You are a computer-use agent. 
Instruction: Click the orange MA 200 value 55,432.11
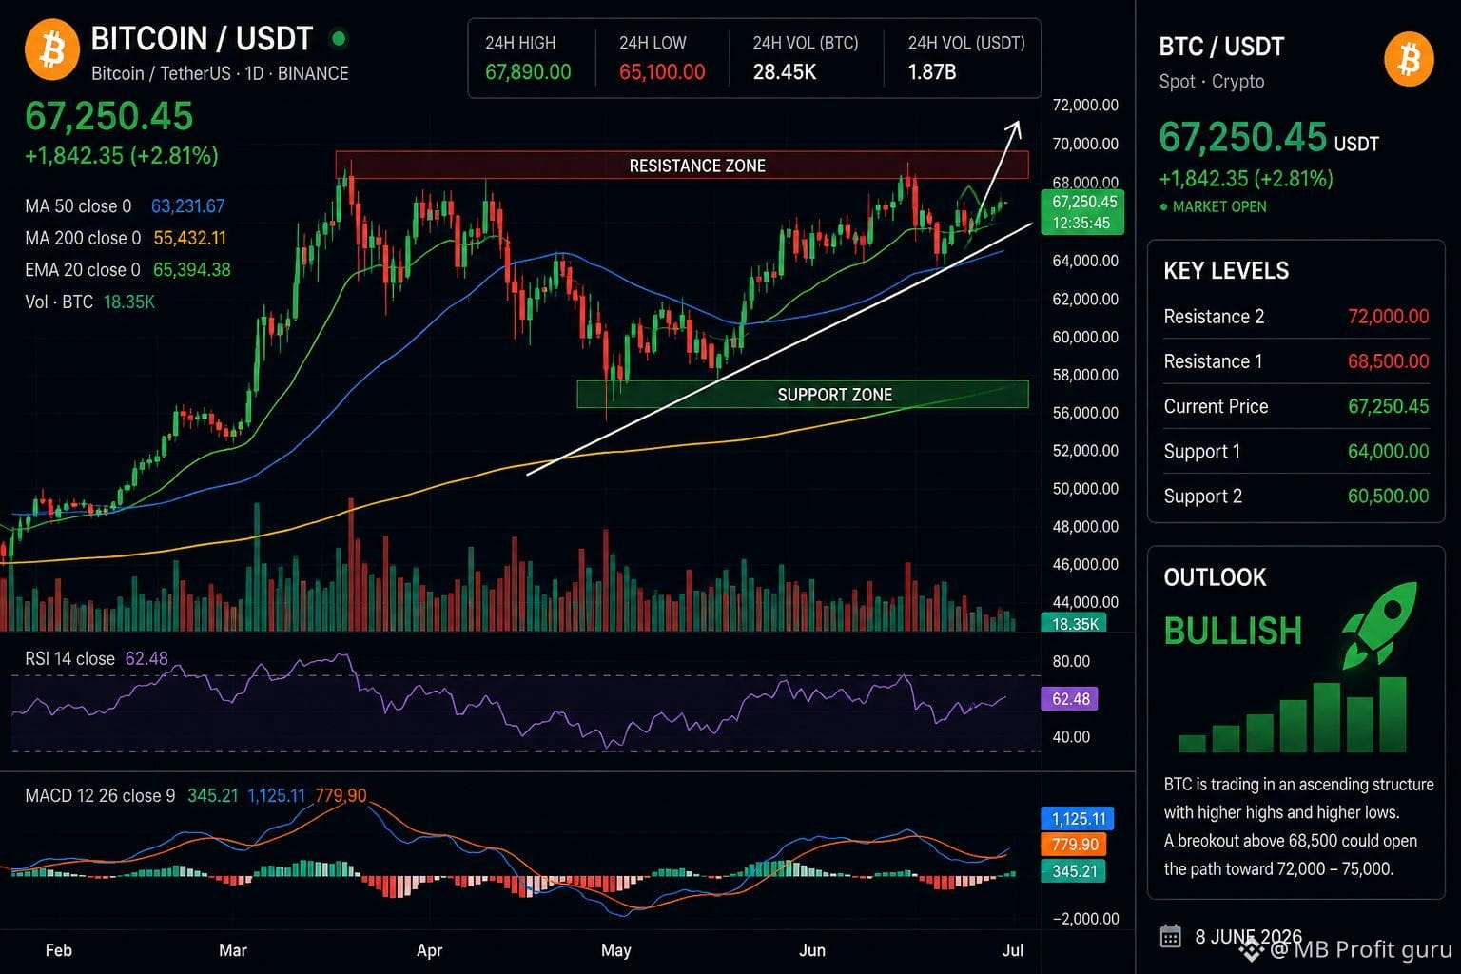click(190, 238)
